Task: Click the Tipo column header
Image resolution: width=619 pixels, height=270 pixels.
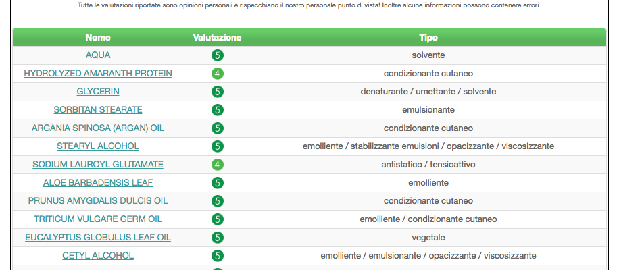Action: (x=428, y=37)
